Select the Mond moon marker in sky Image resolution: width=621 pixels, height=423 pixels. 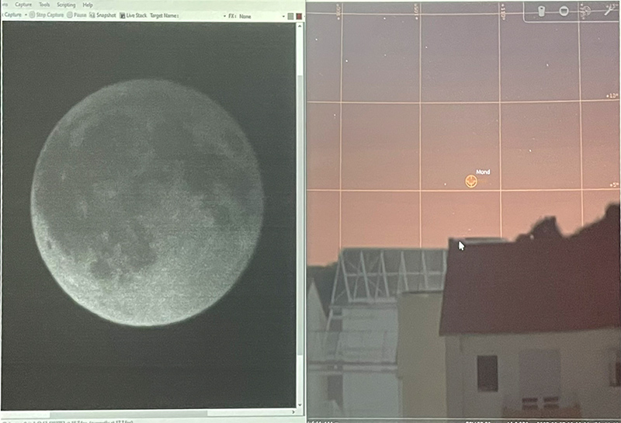click(470, 181)
